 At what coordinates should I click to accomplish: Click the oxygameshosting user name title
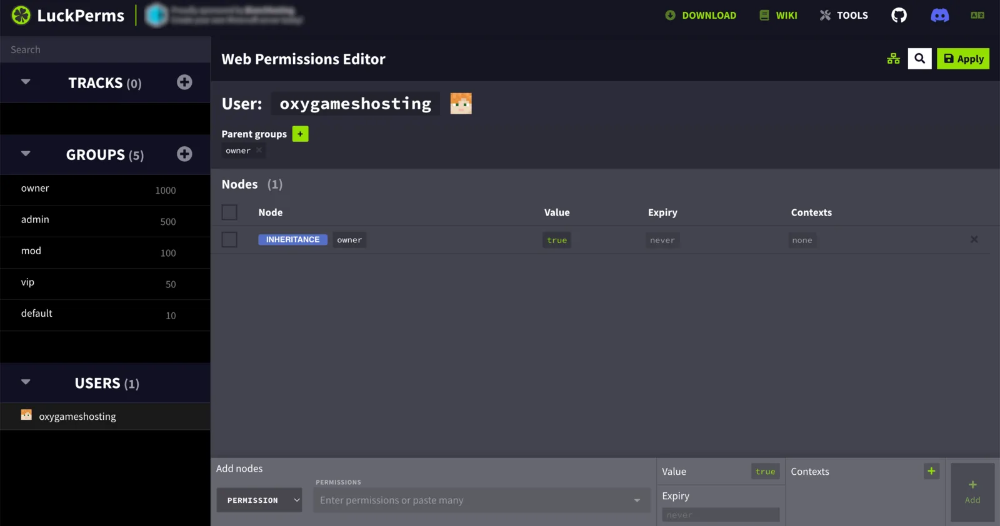click(356, 104)
